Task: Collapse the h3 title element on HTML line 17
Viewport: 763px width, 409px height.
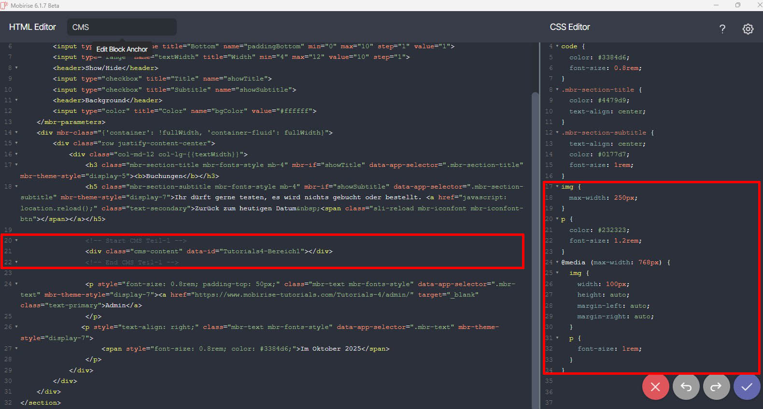Action: (16, 165)
